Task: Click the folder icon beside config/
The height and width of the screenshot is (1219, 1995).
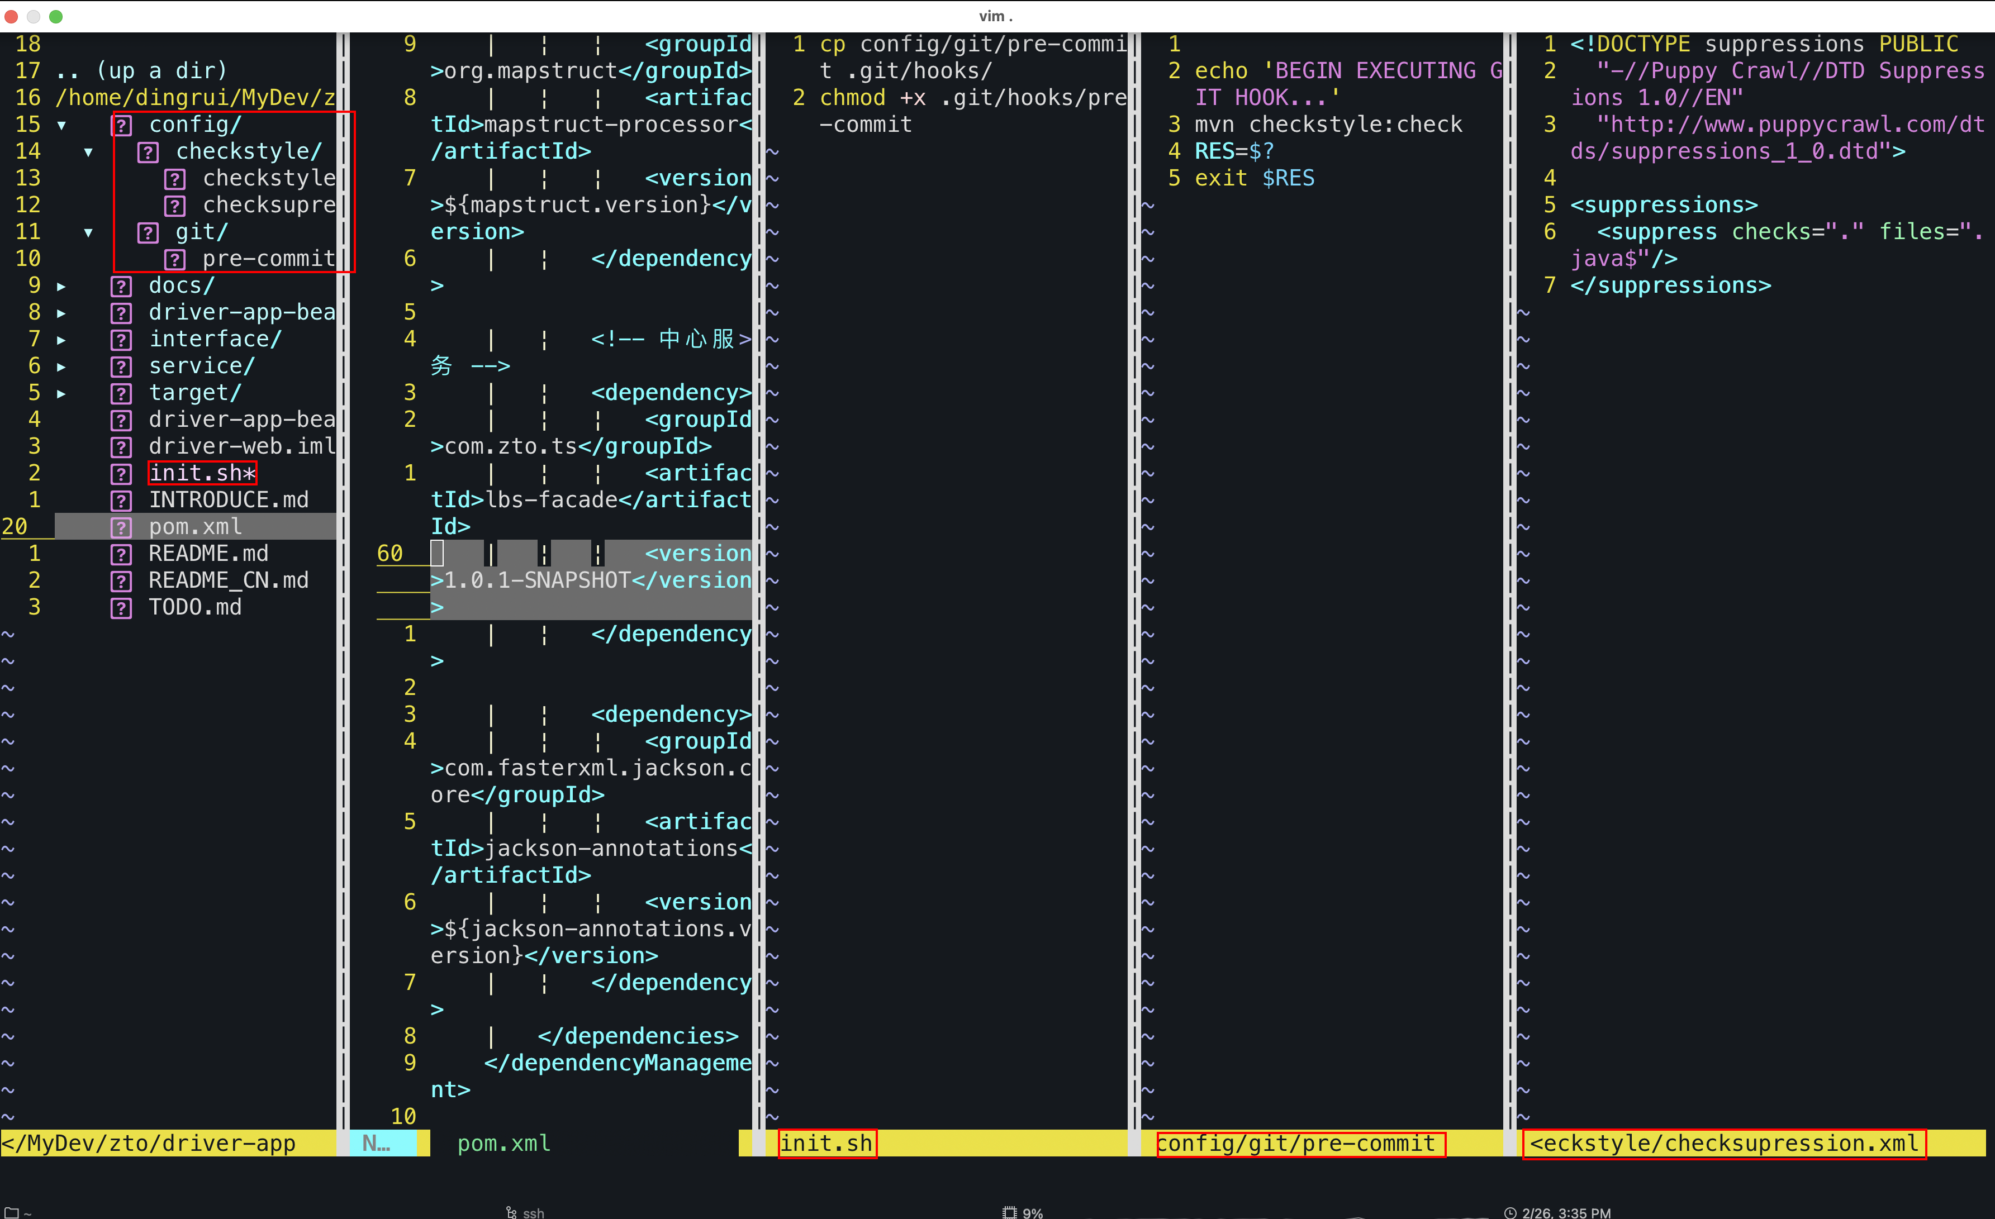Action: (121, 126)
